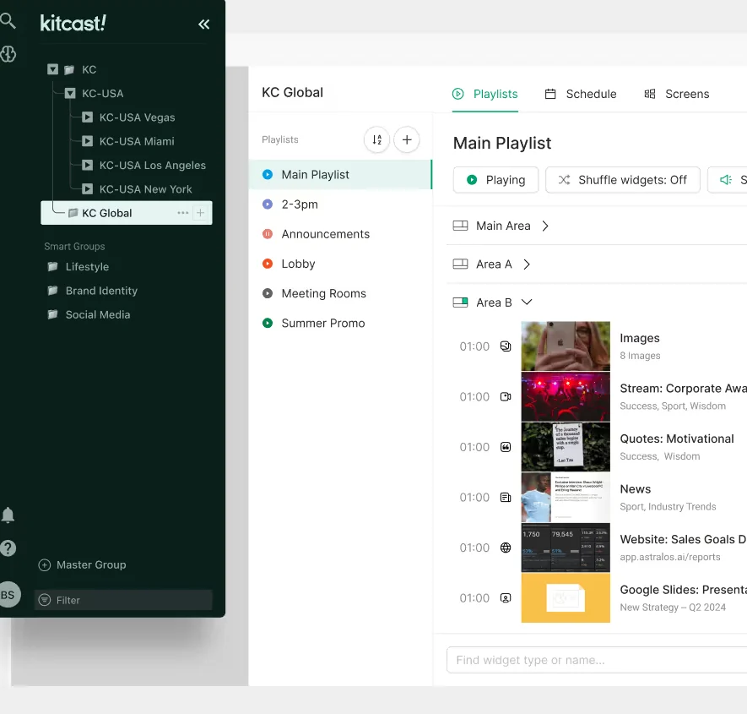
Task: Open the Quotes: Motivational thumbnail
Action: pyautogui.click(x=566, y=447)
